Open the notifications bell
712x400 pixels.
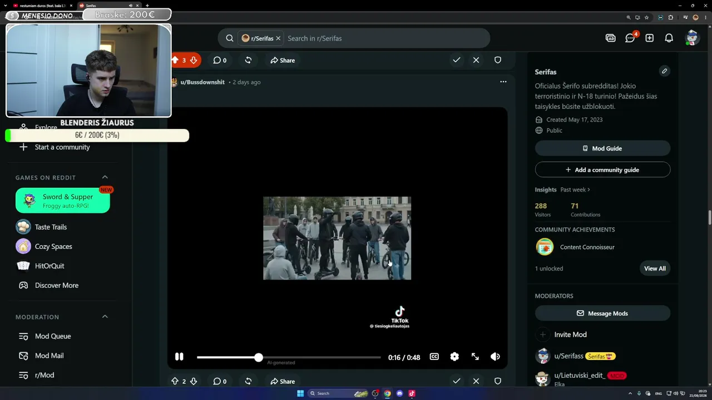pos(669,38)
